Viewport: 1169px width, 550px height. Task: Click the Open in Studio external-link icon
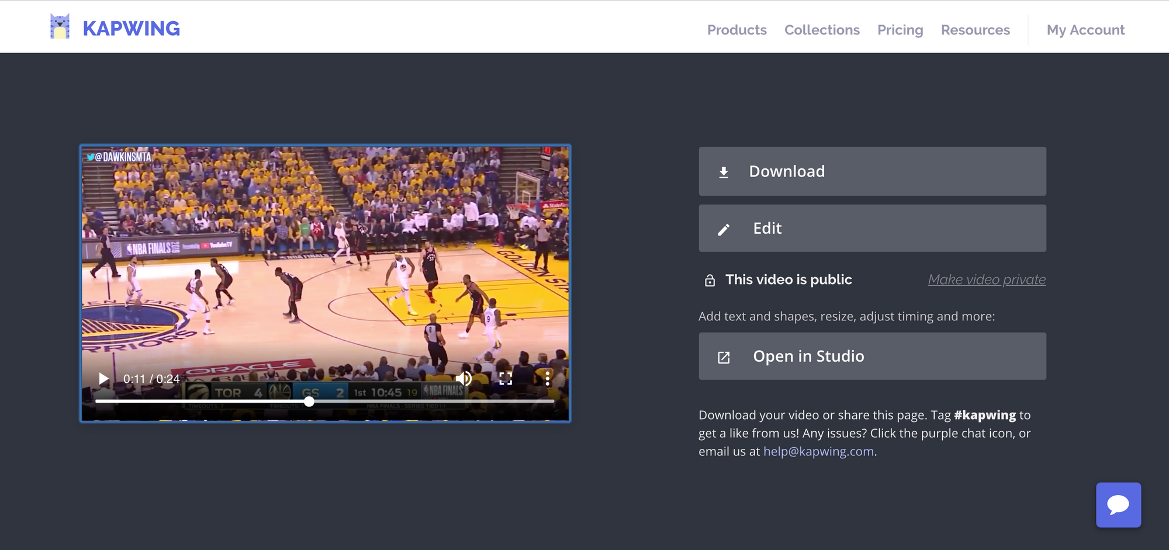(724, 357)
